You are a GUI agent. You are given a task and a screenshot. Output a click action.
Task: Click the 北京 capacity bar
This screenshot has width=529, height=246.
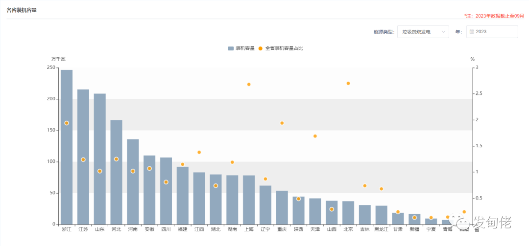348,213
